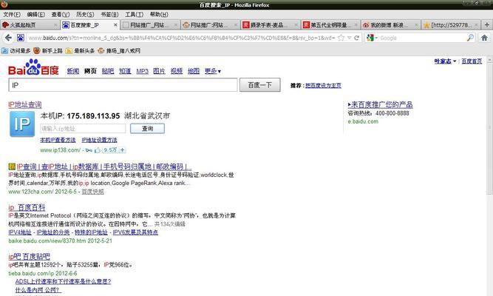Screen dimensions: 493x296
Task: Bookmark this page with the star icon
Action: click(341, 38)
